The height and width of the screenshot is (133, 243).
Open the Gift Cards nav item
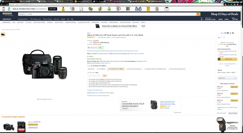tap(56, 19)
